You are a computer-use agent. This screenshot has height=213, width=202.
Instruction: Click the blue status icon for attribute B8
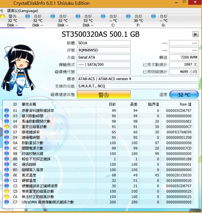pos(7,153)
